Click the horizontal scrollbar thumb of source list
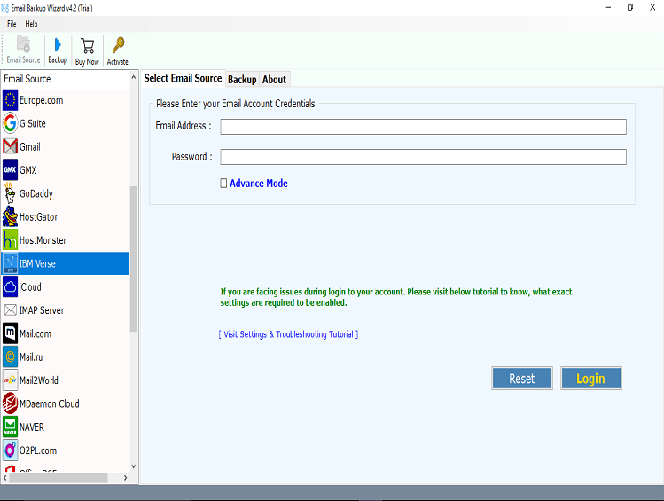 [59, 478]
